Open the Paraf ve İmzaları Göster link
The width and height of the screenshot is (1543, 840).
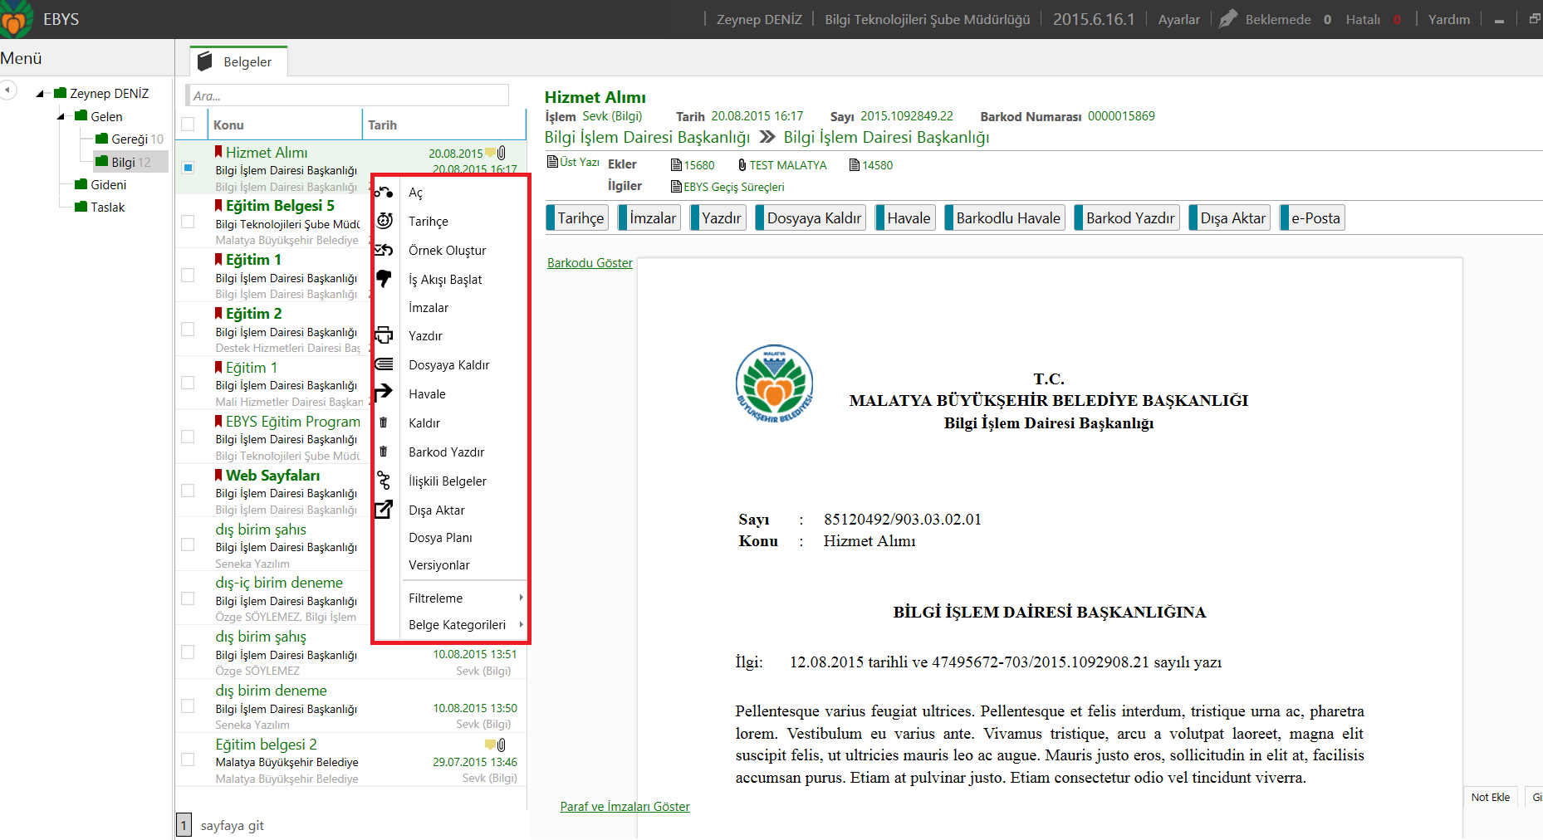point(625,806)
